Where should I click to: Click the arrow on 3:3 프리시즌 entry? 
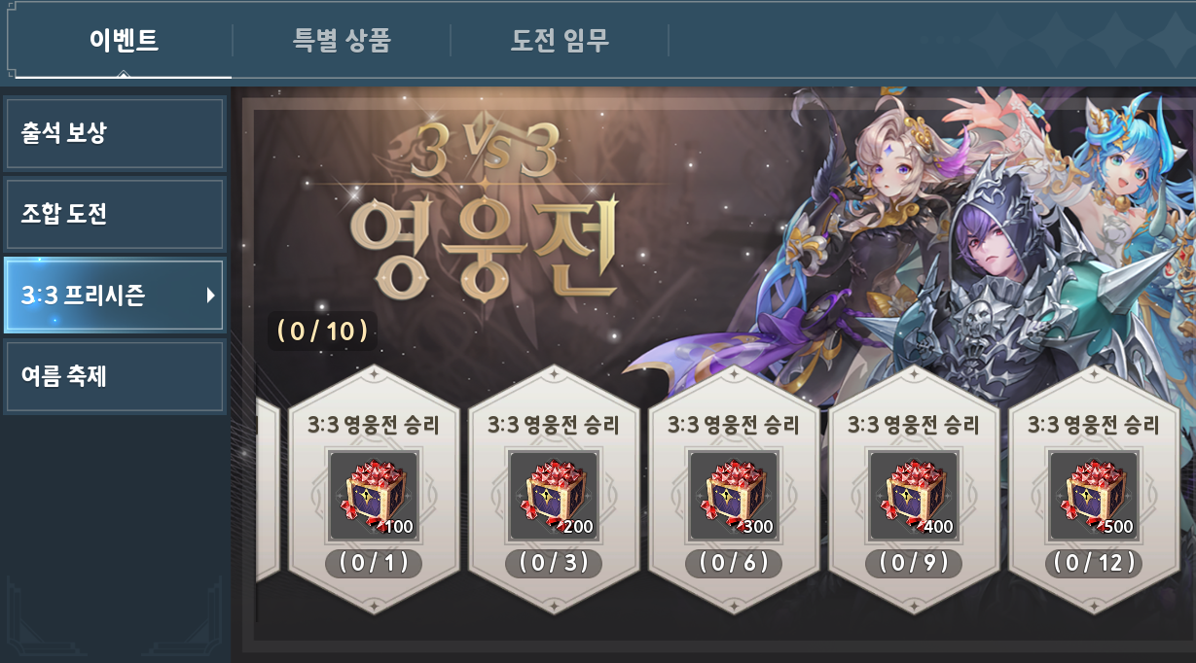point(210,296)
